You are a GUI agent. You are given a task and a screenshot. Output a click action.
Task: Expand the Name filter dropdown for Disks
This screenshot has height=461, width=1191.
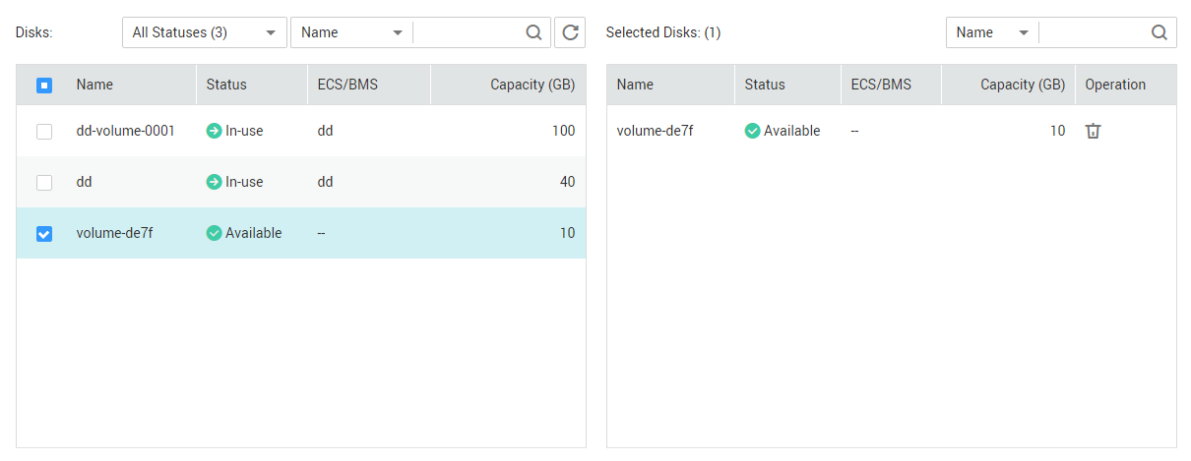(x=351, y=32)
